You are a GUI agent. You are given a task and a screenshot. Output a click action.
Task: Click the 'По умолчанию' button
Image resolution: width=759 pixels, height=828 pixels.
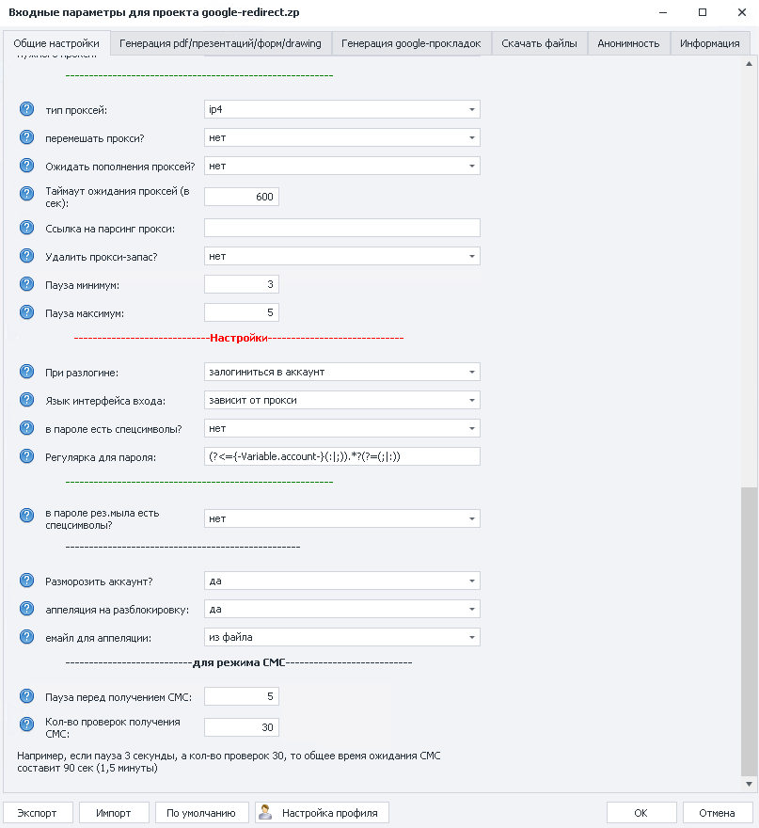pos(201,813)
